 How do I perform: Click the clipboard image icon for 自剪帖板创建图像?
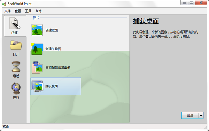(37, 67)
